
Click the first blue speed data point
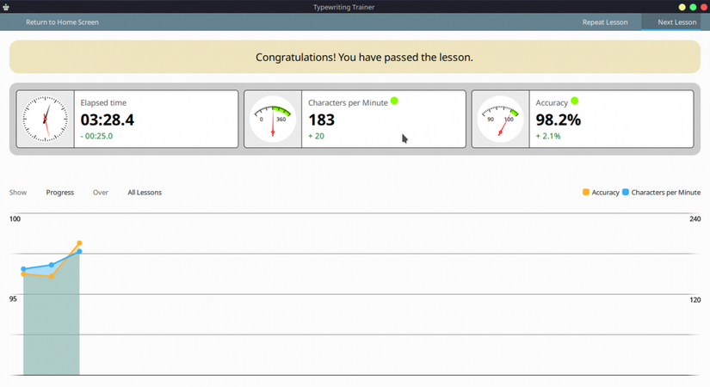coord(23,269)
